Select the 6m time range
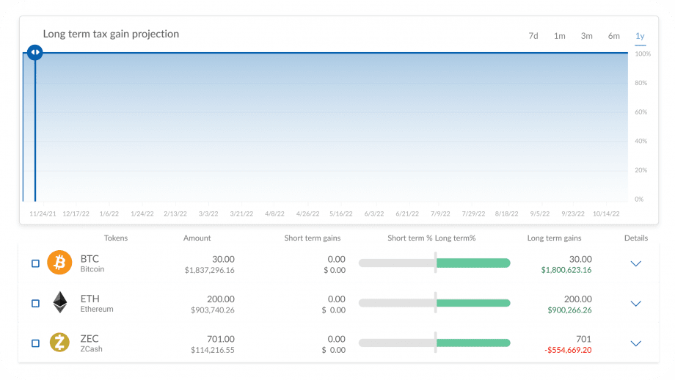The width and height of the screenshot is (675, 380). click(614, 36)
